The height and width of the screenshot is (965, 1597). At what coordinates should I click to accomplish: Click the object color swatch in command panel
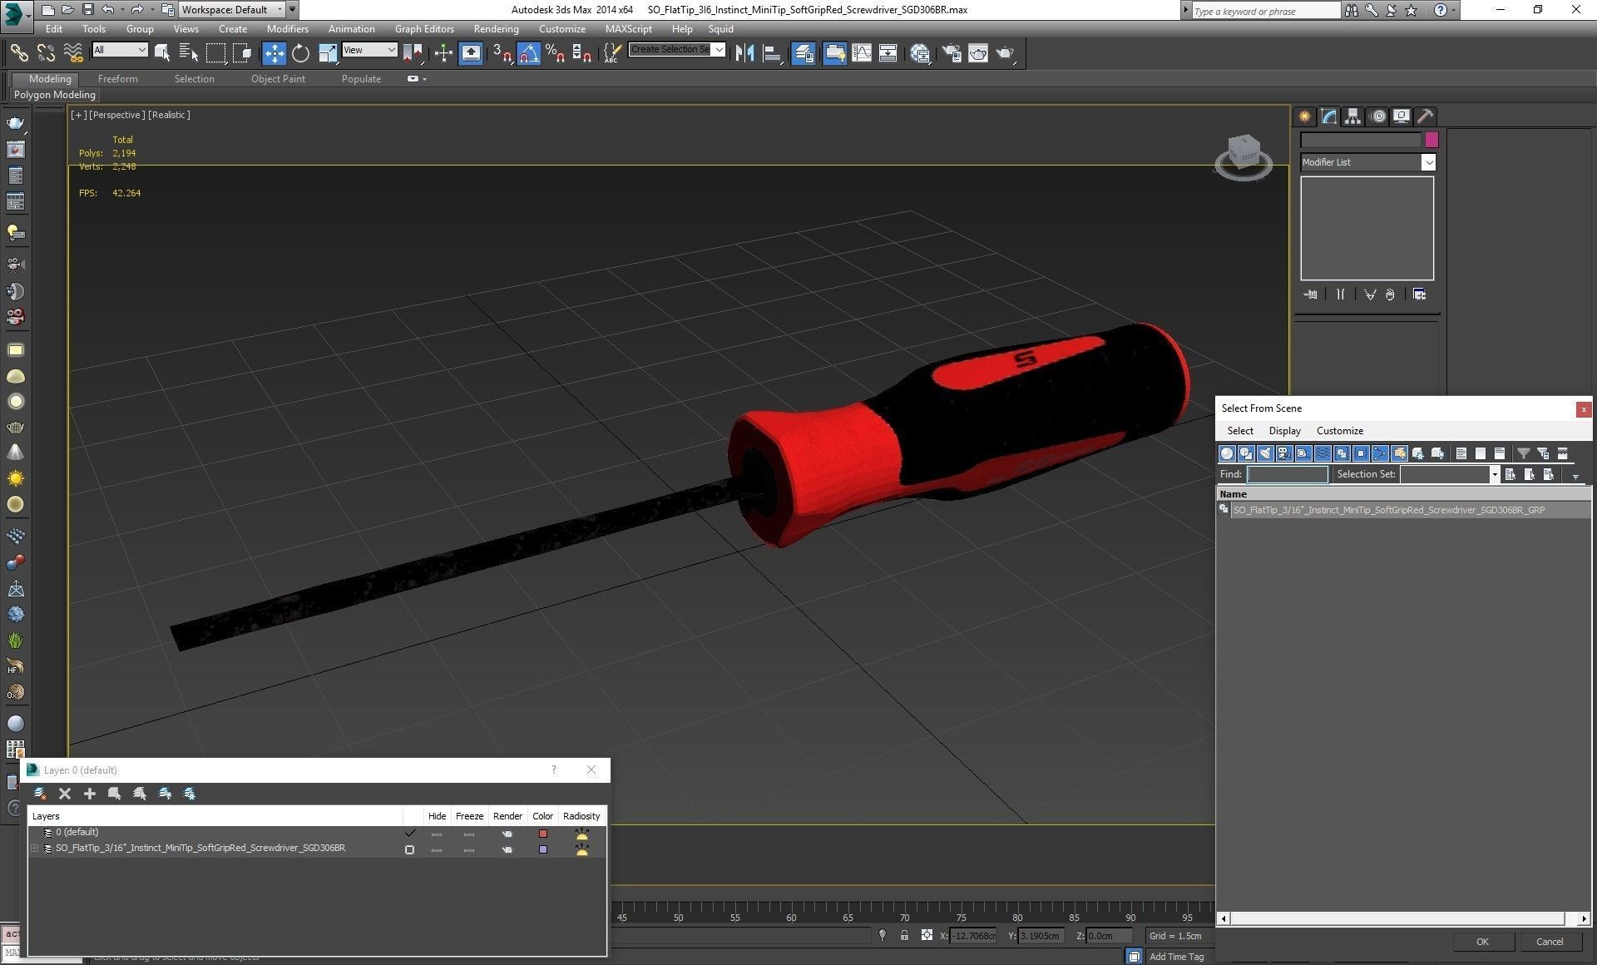(x=1431, y=140)
